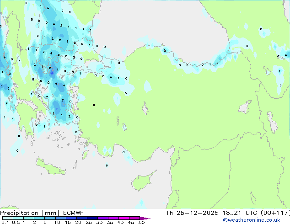
Task: Click the legend value '20'
Action: click(x=78, y=222)
